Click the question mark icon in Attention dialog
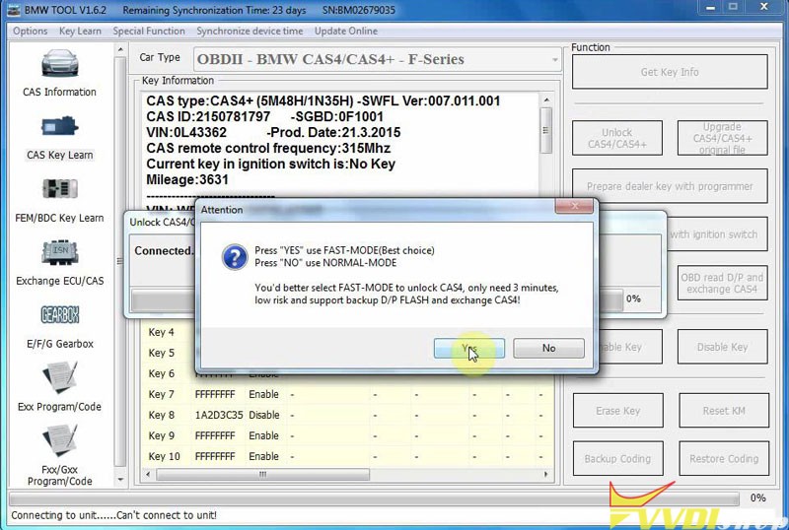The height and width of the screenshot is (530, 789). click(x=235, y=257)
